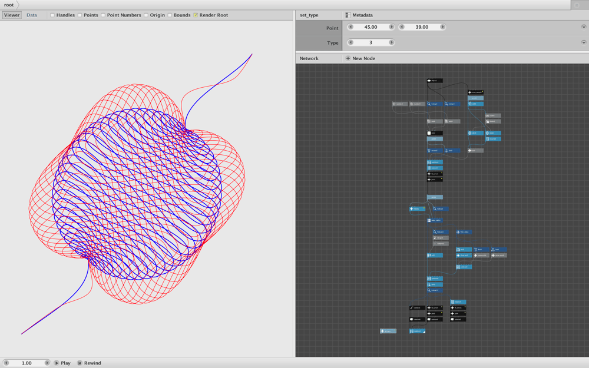This screenshot has width=589, height=368.
Task: Select the set_type node in the network
Action: pos(388,331)
